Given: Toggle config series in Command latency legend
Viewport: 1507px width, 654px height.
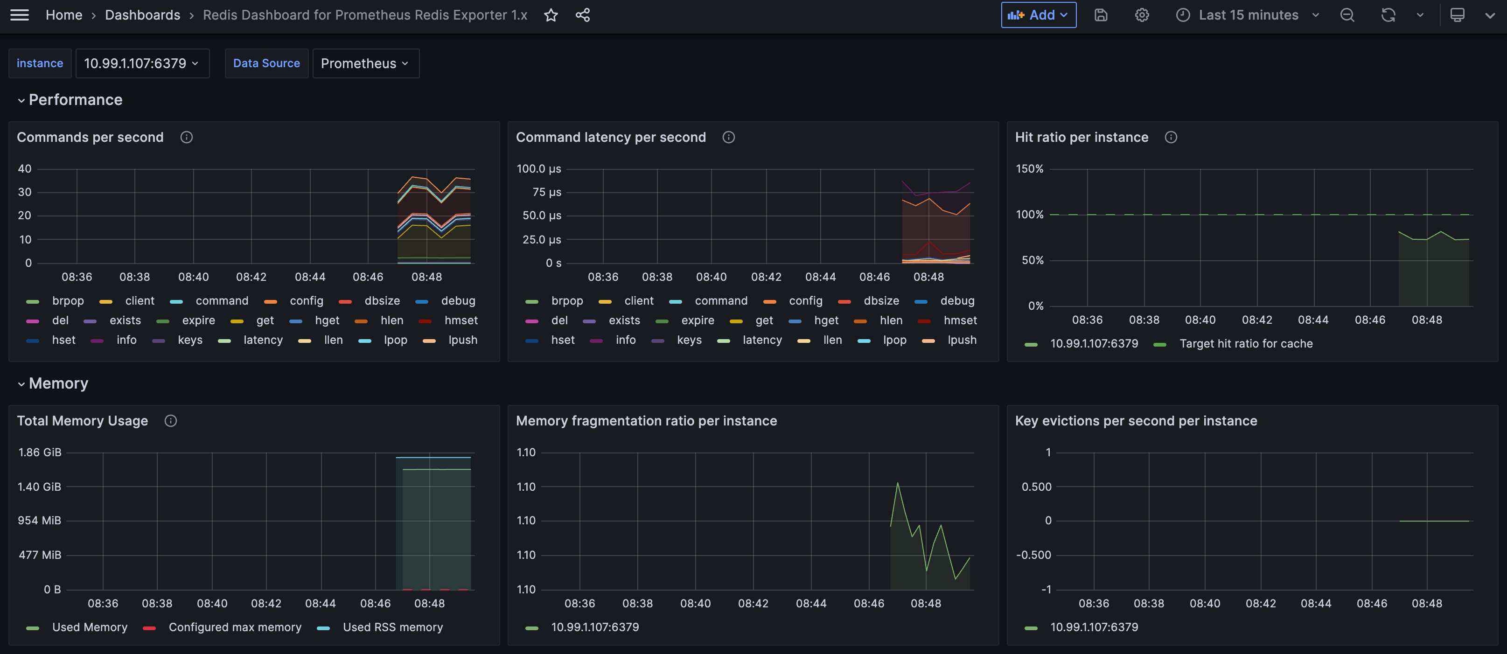Looking at the screenshot, I should (x=806, y=301).
